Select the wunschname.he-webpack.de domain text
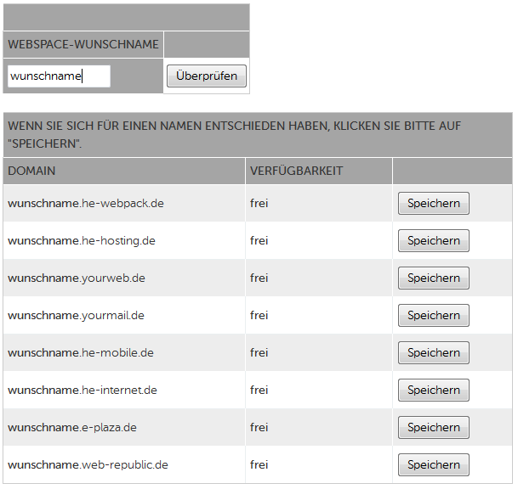The width and height of the screenshot is (518, 489). (86, 204)
